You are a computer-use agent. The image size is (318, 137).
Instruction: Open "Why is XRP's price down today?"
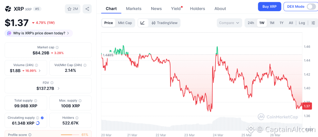click(x=39, y=33)
